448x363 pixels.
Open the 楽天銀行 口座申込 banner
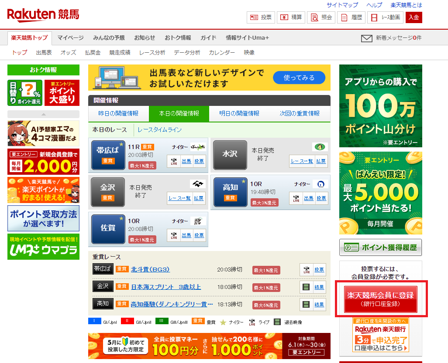pyautogui.click(x=381, y=335)
